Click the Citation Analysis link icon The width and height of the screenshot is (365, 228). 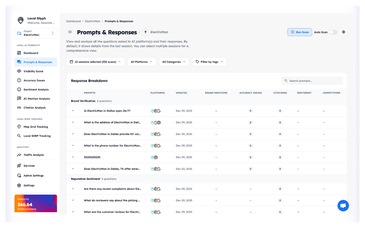tap(19, 108)
